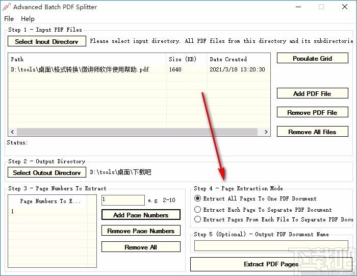Select Extract All Pages To One PDF
The height and width of the screenshot is (276, 357).
(x=198, y=198)
